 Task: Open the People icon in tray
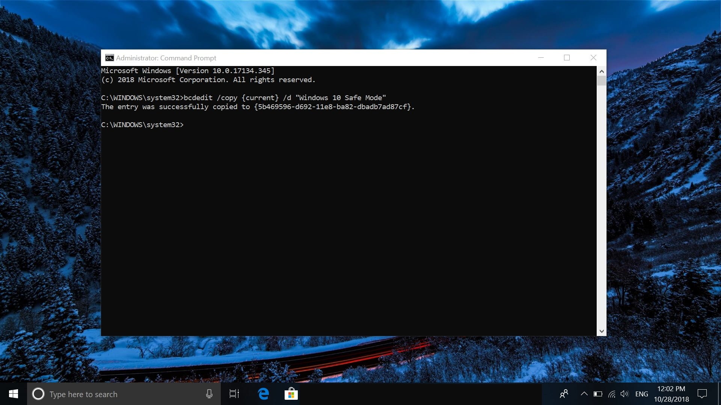(x=564, y=394)
